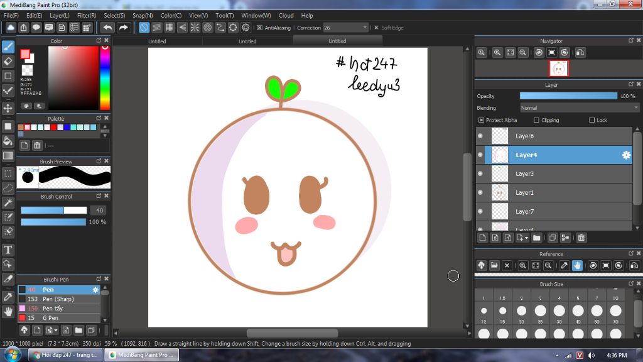Switch to the second Untitled tab
The height and width of the screenshot is (362, 643).
click(x=247, y=41)
